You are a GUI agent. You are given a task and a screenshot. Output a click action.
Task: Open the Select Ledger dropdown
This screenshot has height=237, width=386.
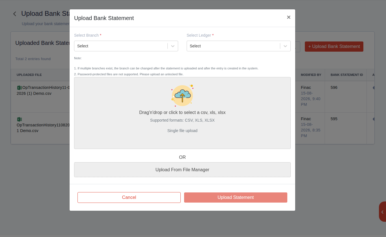(x=239, y=46)
